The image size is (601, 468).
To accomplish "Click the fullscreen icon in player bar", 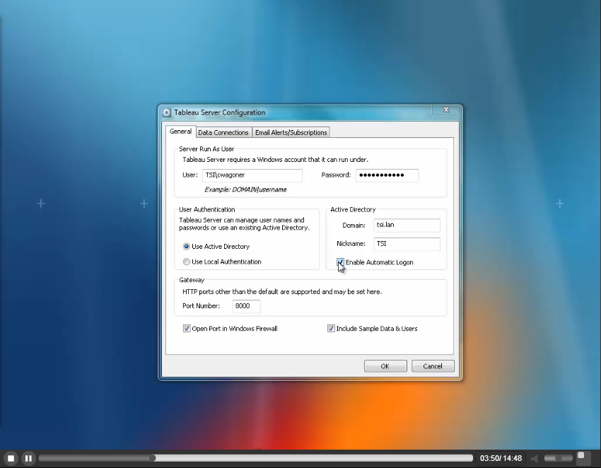I will click(583, 457).
